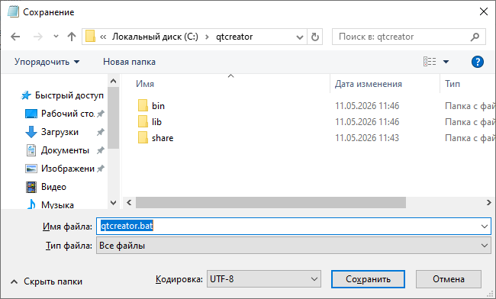This screenshot has width=496, height=299.
Task: Open the 'Тип файла' combo box
Action: click(x=294, y=246)
